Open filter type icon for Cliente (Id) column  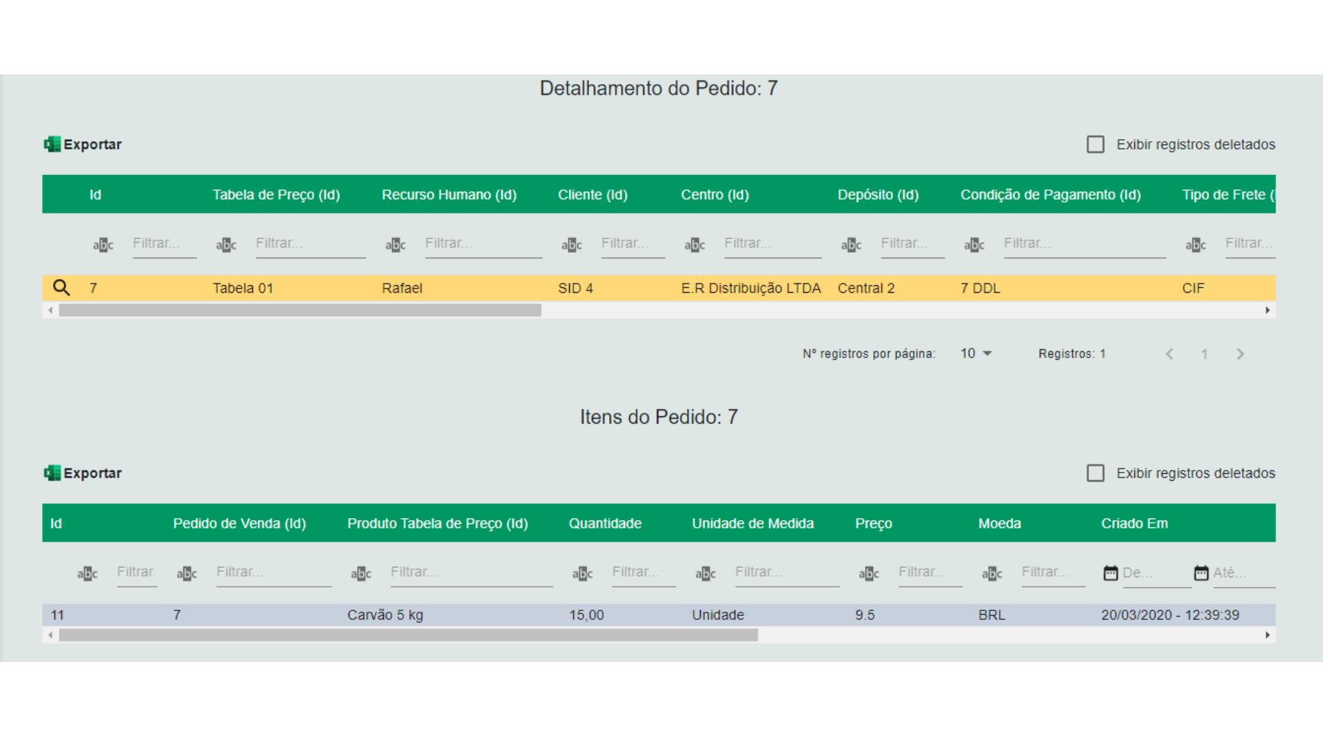[x=571, y=245]
